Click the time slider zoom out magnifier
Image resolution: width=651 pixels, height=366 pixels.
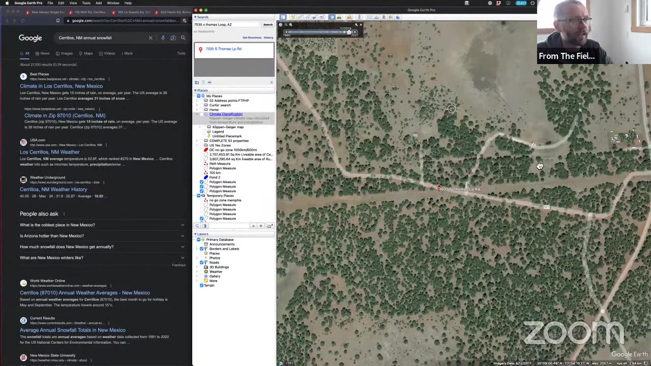click(x=286, y=25)
